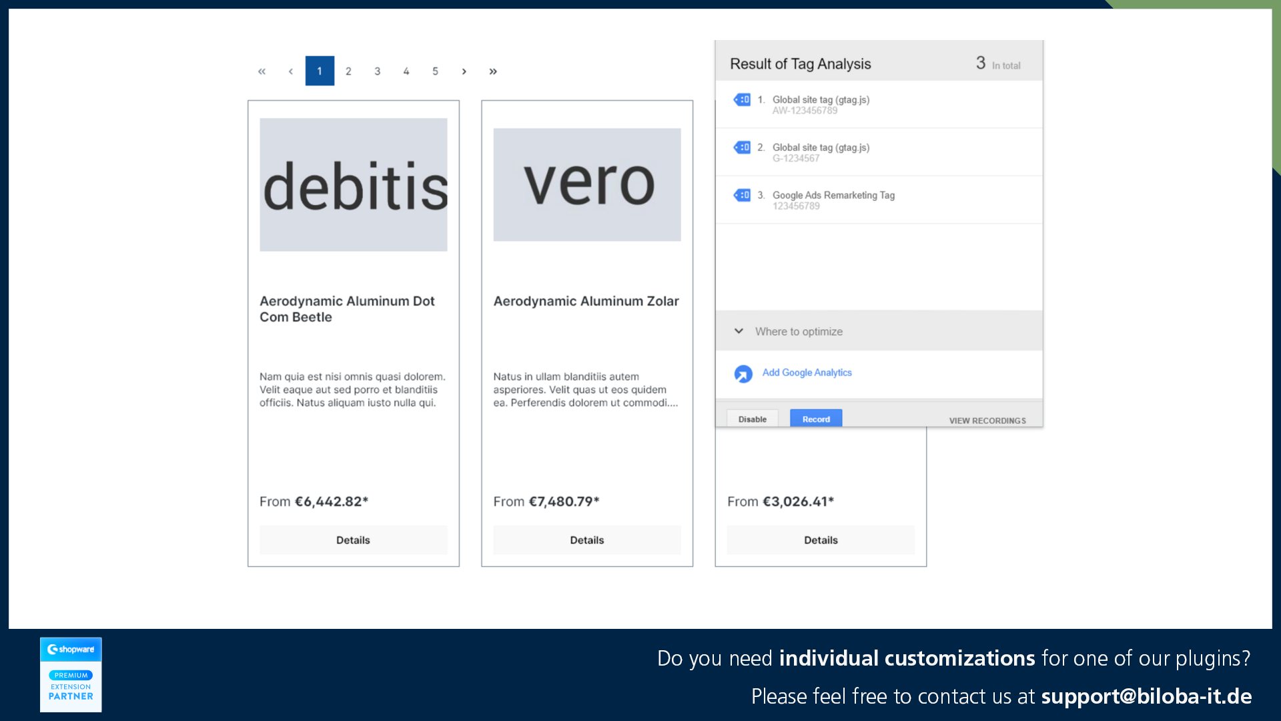Open Details for the €3,026.41 product

coord(821,540)
